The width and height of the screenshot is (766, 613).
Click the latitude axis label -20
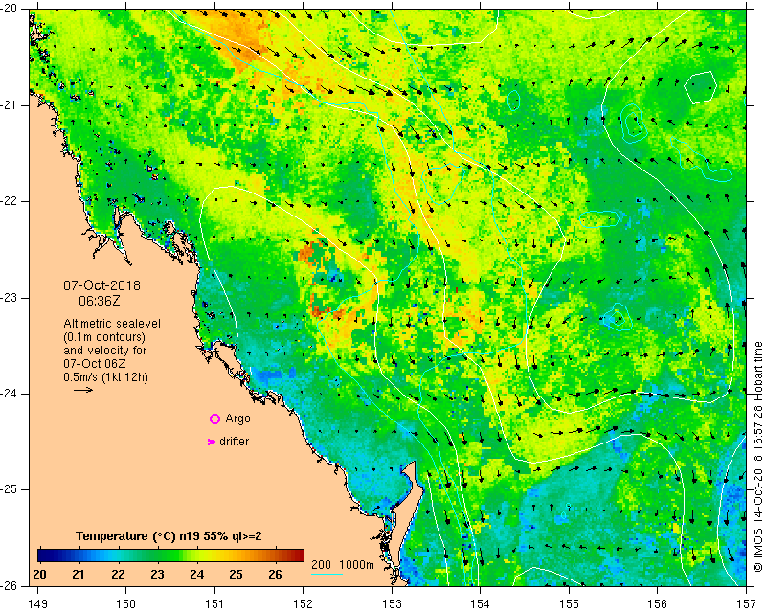(10, 9)
